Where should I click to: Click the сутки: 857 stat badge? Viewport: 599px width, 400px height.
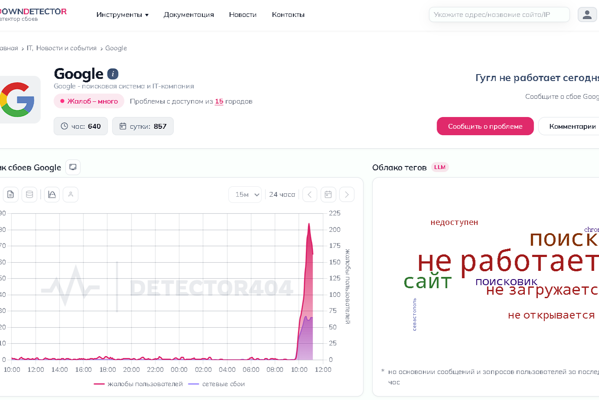coord(143,126)
